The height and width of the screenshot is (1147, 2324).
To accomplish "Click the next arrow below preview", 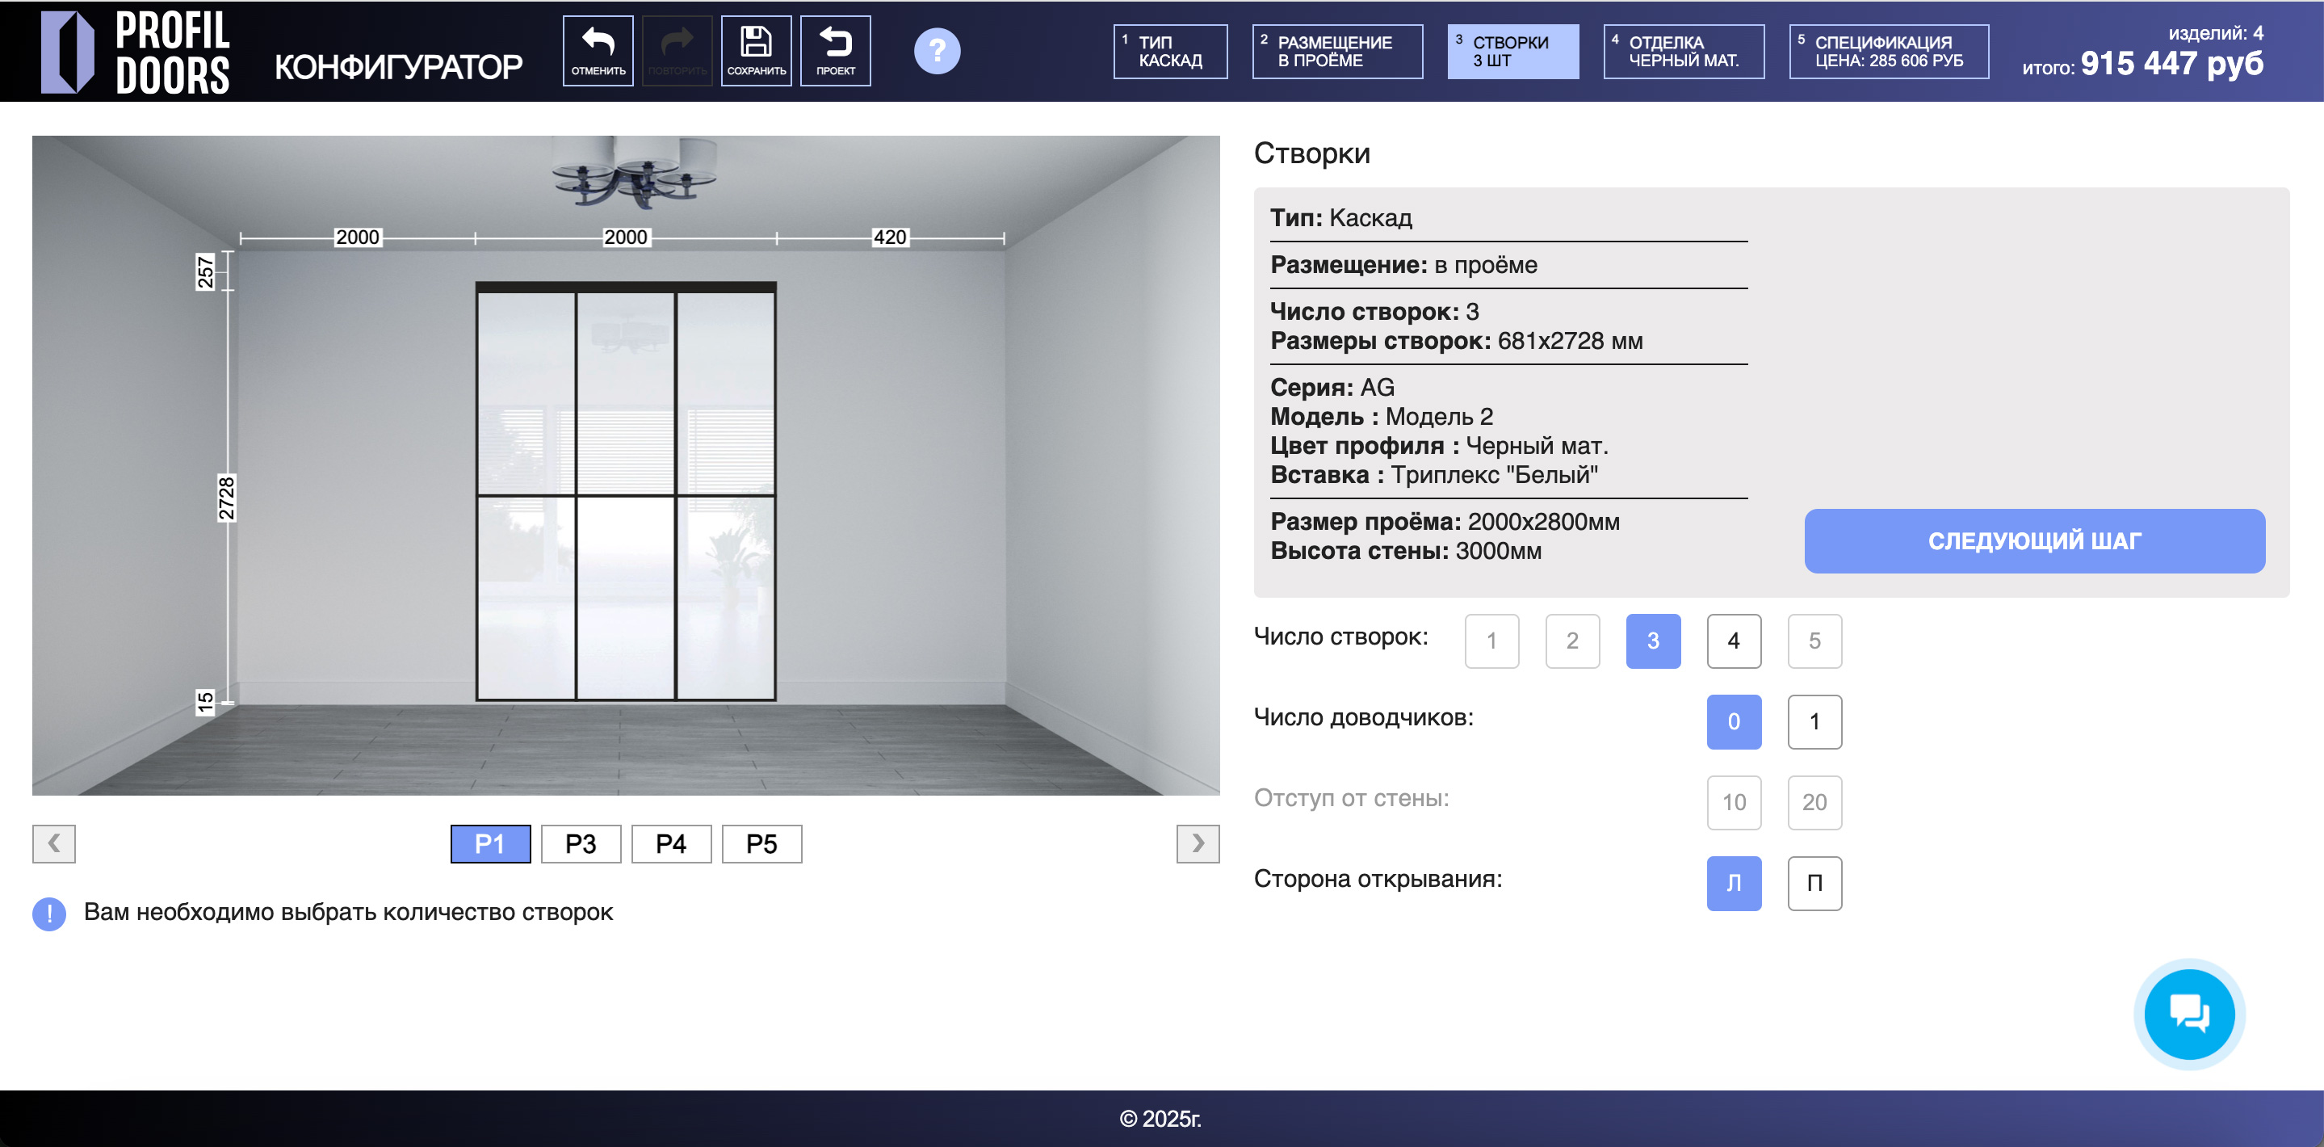I will [x=1198, y=844].
